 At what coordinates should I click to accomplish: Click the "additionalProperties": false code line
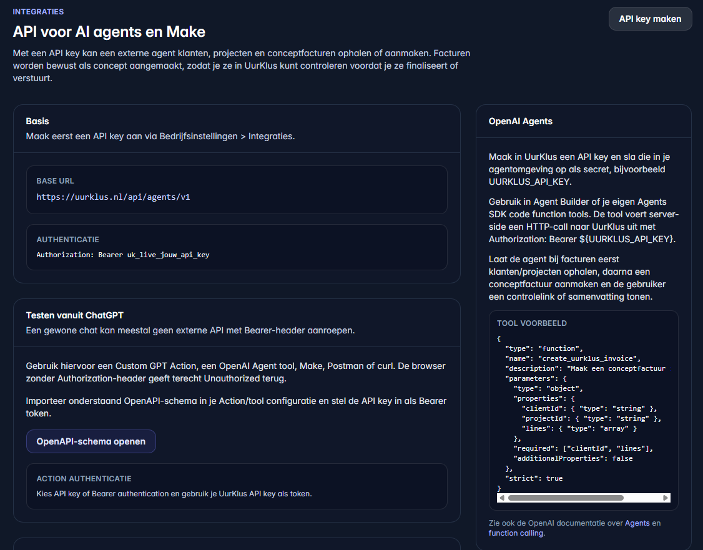[x=573, y=458]
